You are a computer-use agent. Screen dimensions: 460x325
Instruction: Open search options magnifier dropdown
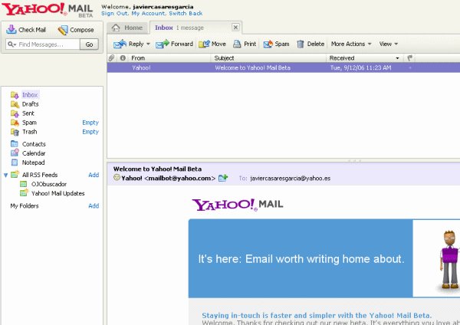pos(12,44)
